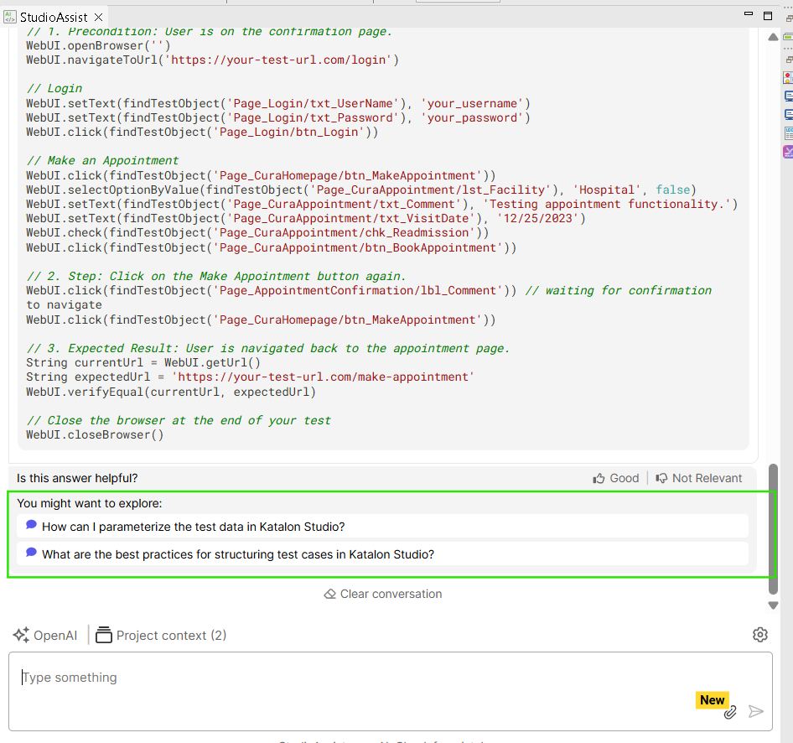793x743 pixels.
Task: Maximize the StudioAssist panel
Action: tap(768, 16)
